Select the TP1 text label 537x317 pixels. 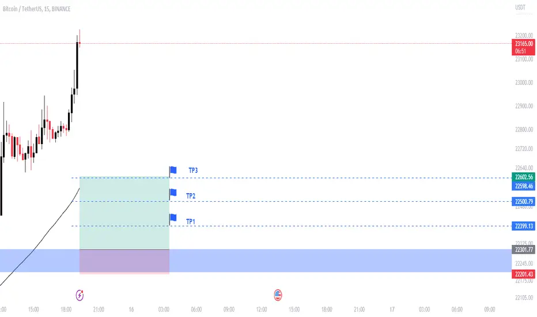[x=191, y=221]
